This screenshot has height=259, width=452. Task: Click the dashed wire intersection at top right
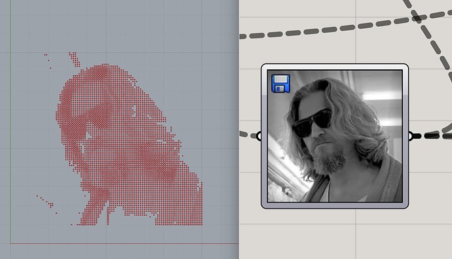[417, 18]
